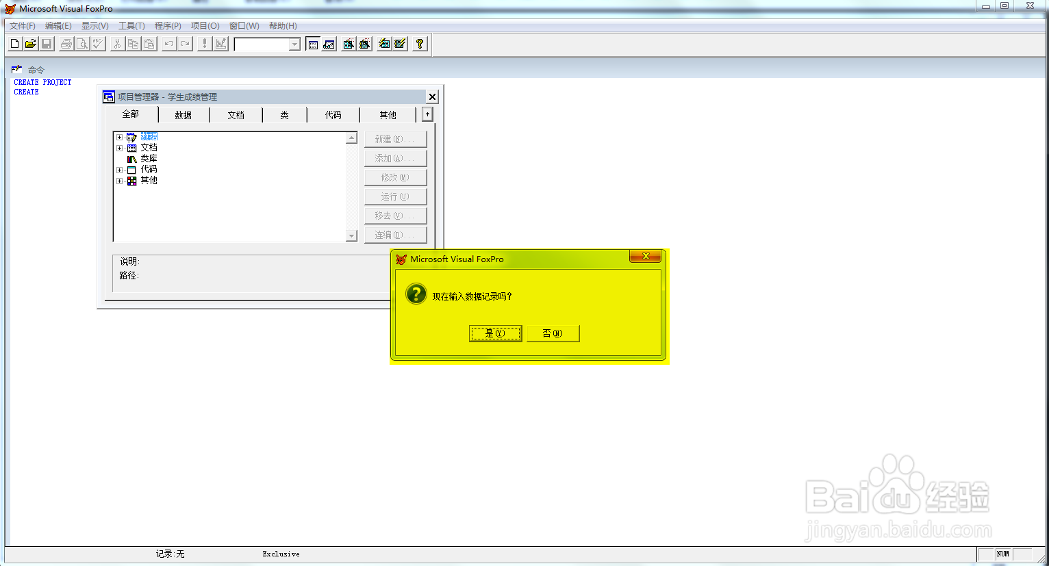
Task: Click the 修改(M) button
Action: pyautogui.click(x=395, y=177)
